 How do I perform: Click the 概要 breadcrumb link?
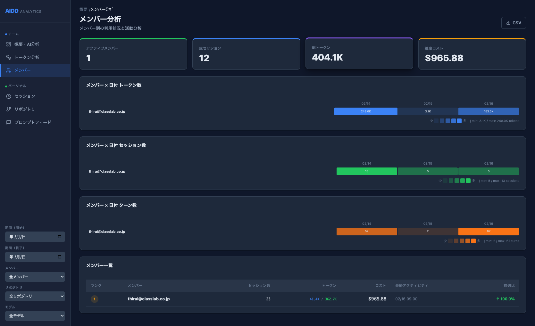pyautogui.click(x=83, y=10)
